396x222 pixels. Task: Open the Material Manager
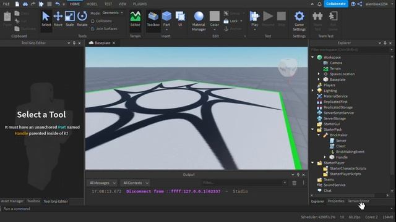(199, 21)
